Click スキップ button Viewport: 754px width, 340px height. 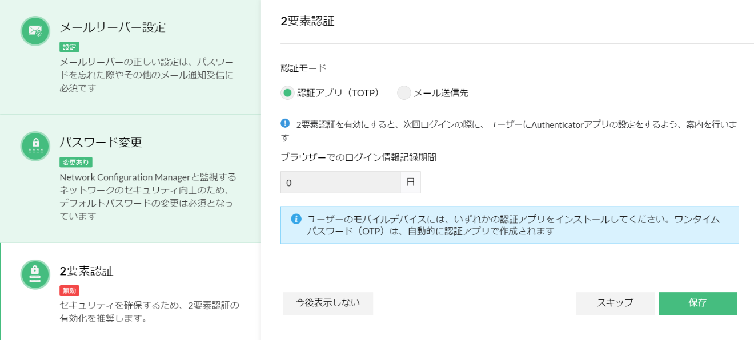tap(615, 303)
